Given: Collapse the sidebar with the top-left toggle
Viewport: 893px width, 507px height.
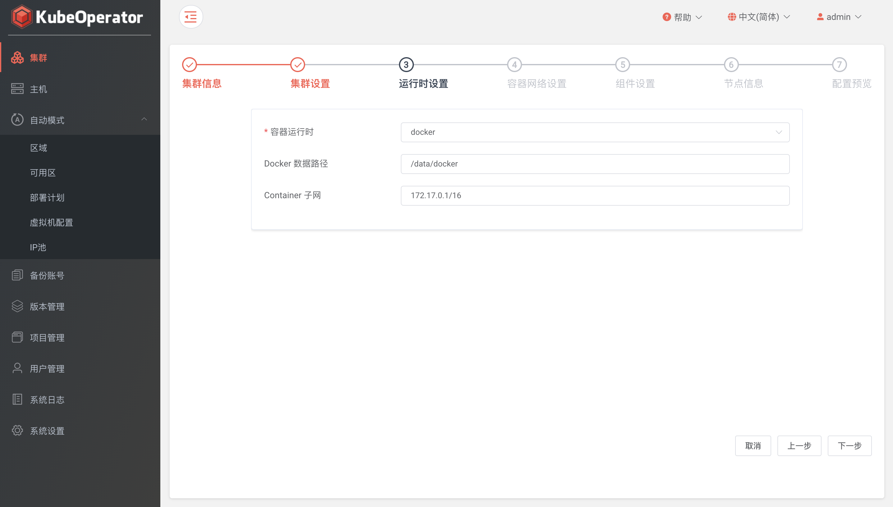Looking at the screenshot, I should click(x=190, y=16).
